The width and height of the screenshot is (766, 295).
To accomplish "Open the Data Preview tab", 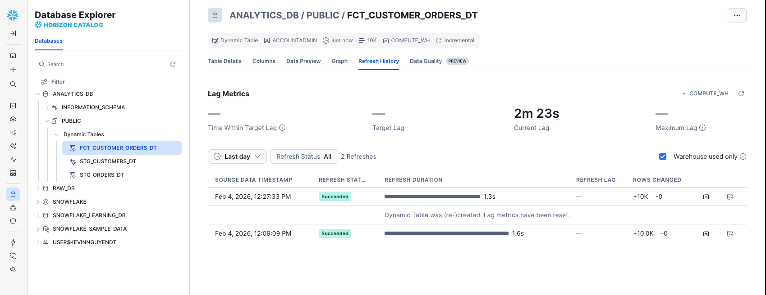I will point(303,61).
